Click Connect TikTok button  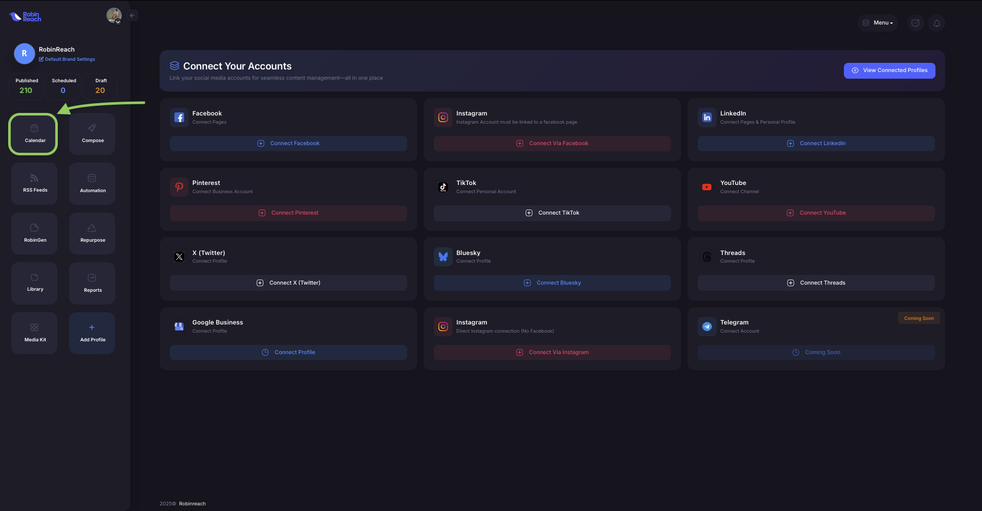552,213
